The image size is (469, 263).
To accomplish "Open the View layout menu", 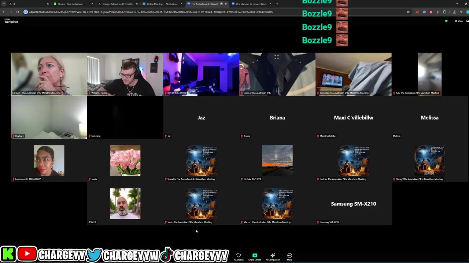I will [x=459, y=21].
